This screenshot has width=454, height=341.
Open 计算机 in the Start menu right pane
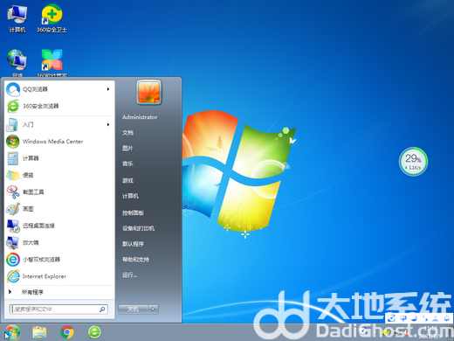point(130,196)
